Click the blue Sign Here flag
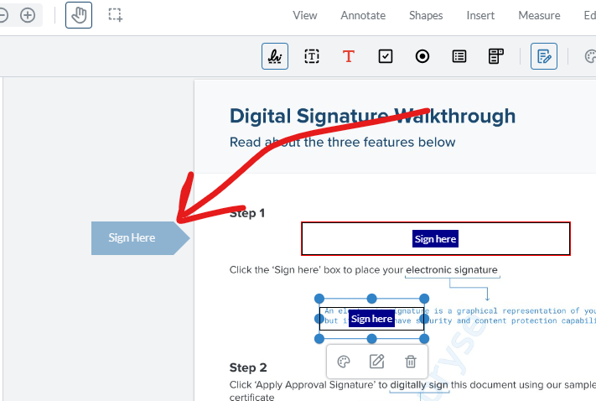The height and width of the screenshot is (401, 596). tap(134, 238)
